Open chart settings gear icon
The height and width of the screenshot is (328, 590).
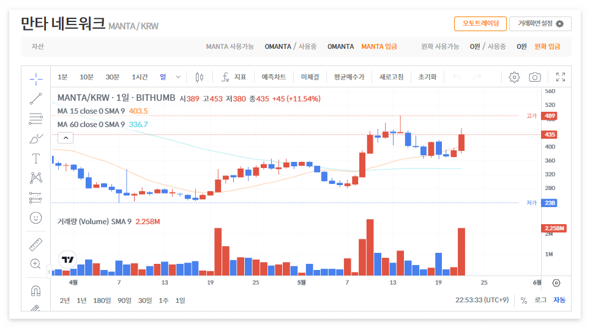tap(514, 77)
